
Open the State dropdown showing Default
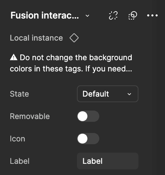[108, 94]
